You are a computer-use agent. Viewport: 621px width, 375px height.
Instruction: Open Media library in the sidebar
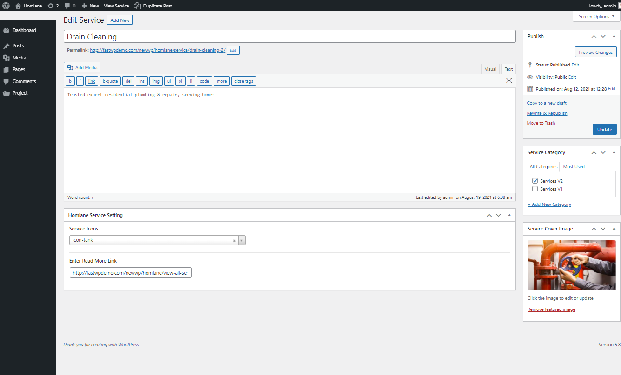point(19,58)
